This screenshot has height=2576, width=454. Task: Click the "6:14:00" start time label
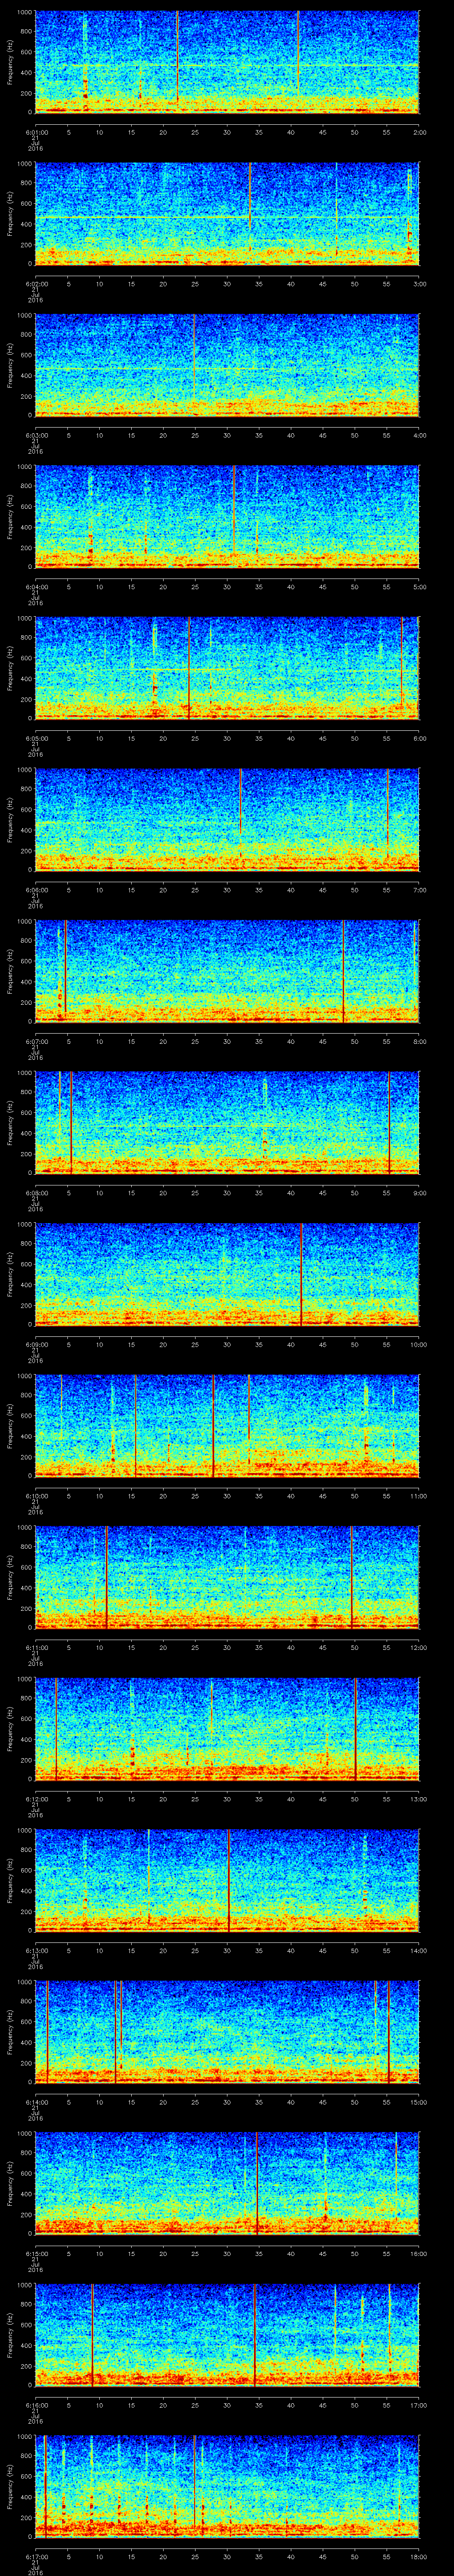pyautogui.click(x=36, y=2102)
